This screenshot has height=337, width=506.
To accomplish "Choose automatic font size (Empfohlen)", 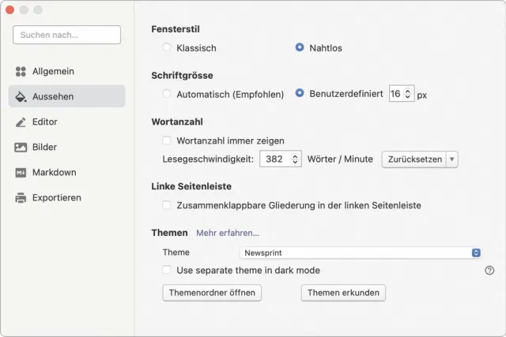I will 167,94.
